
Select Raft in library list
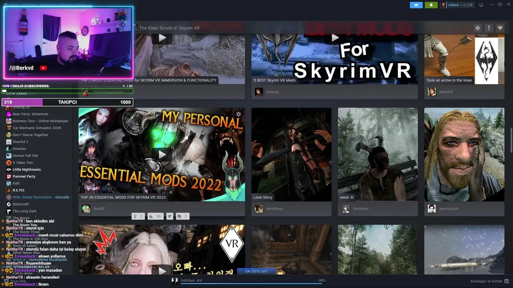coord(16,183)
